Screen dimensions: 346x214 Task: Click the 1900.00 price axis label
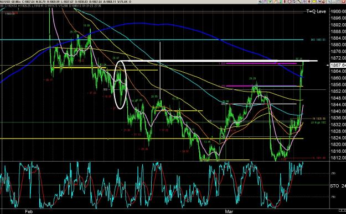click(338, 12)
